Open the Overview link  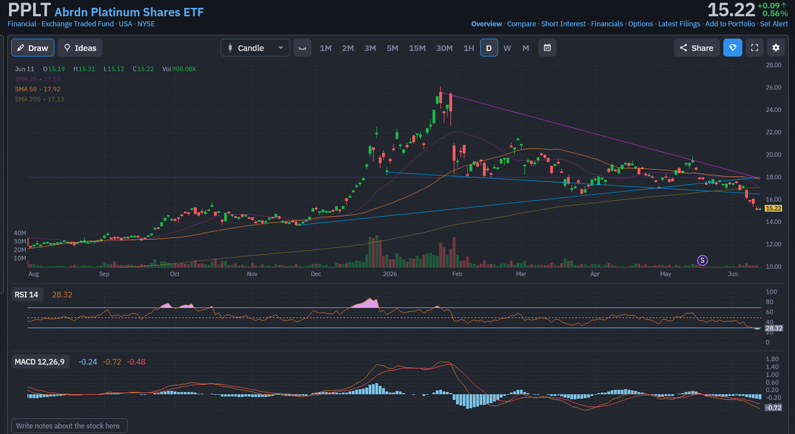pos(486,24)
